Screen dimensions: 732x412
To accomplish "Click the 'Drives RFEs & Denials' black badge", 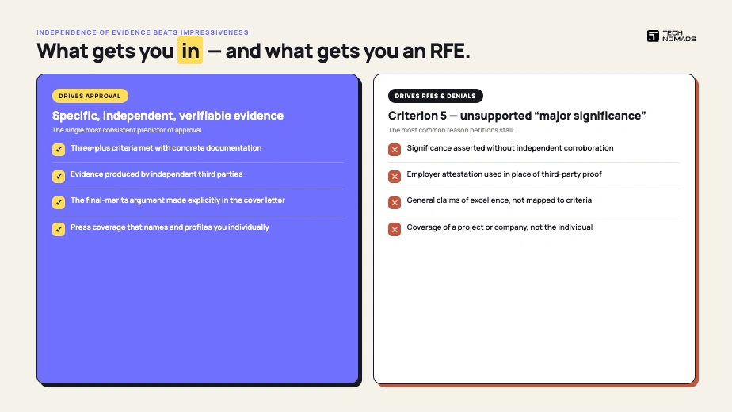I will (435, 96).
